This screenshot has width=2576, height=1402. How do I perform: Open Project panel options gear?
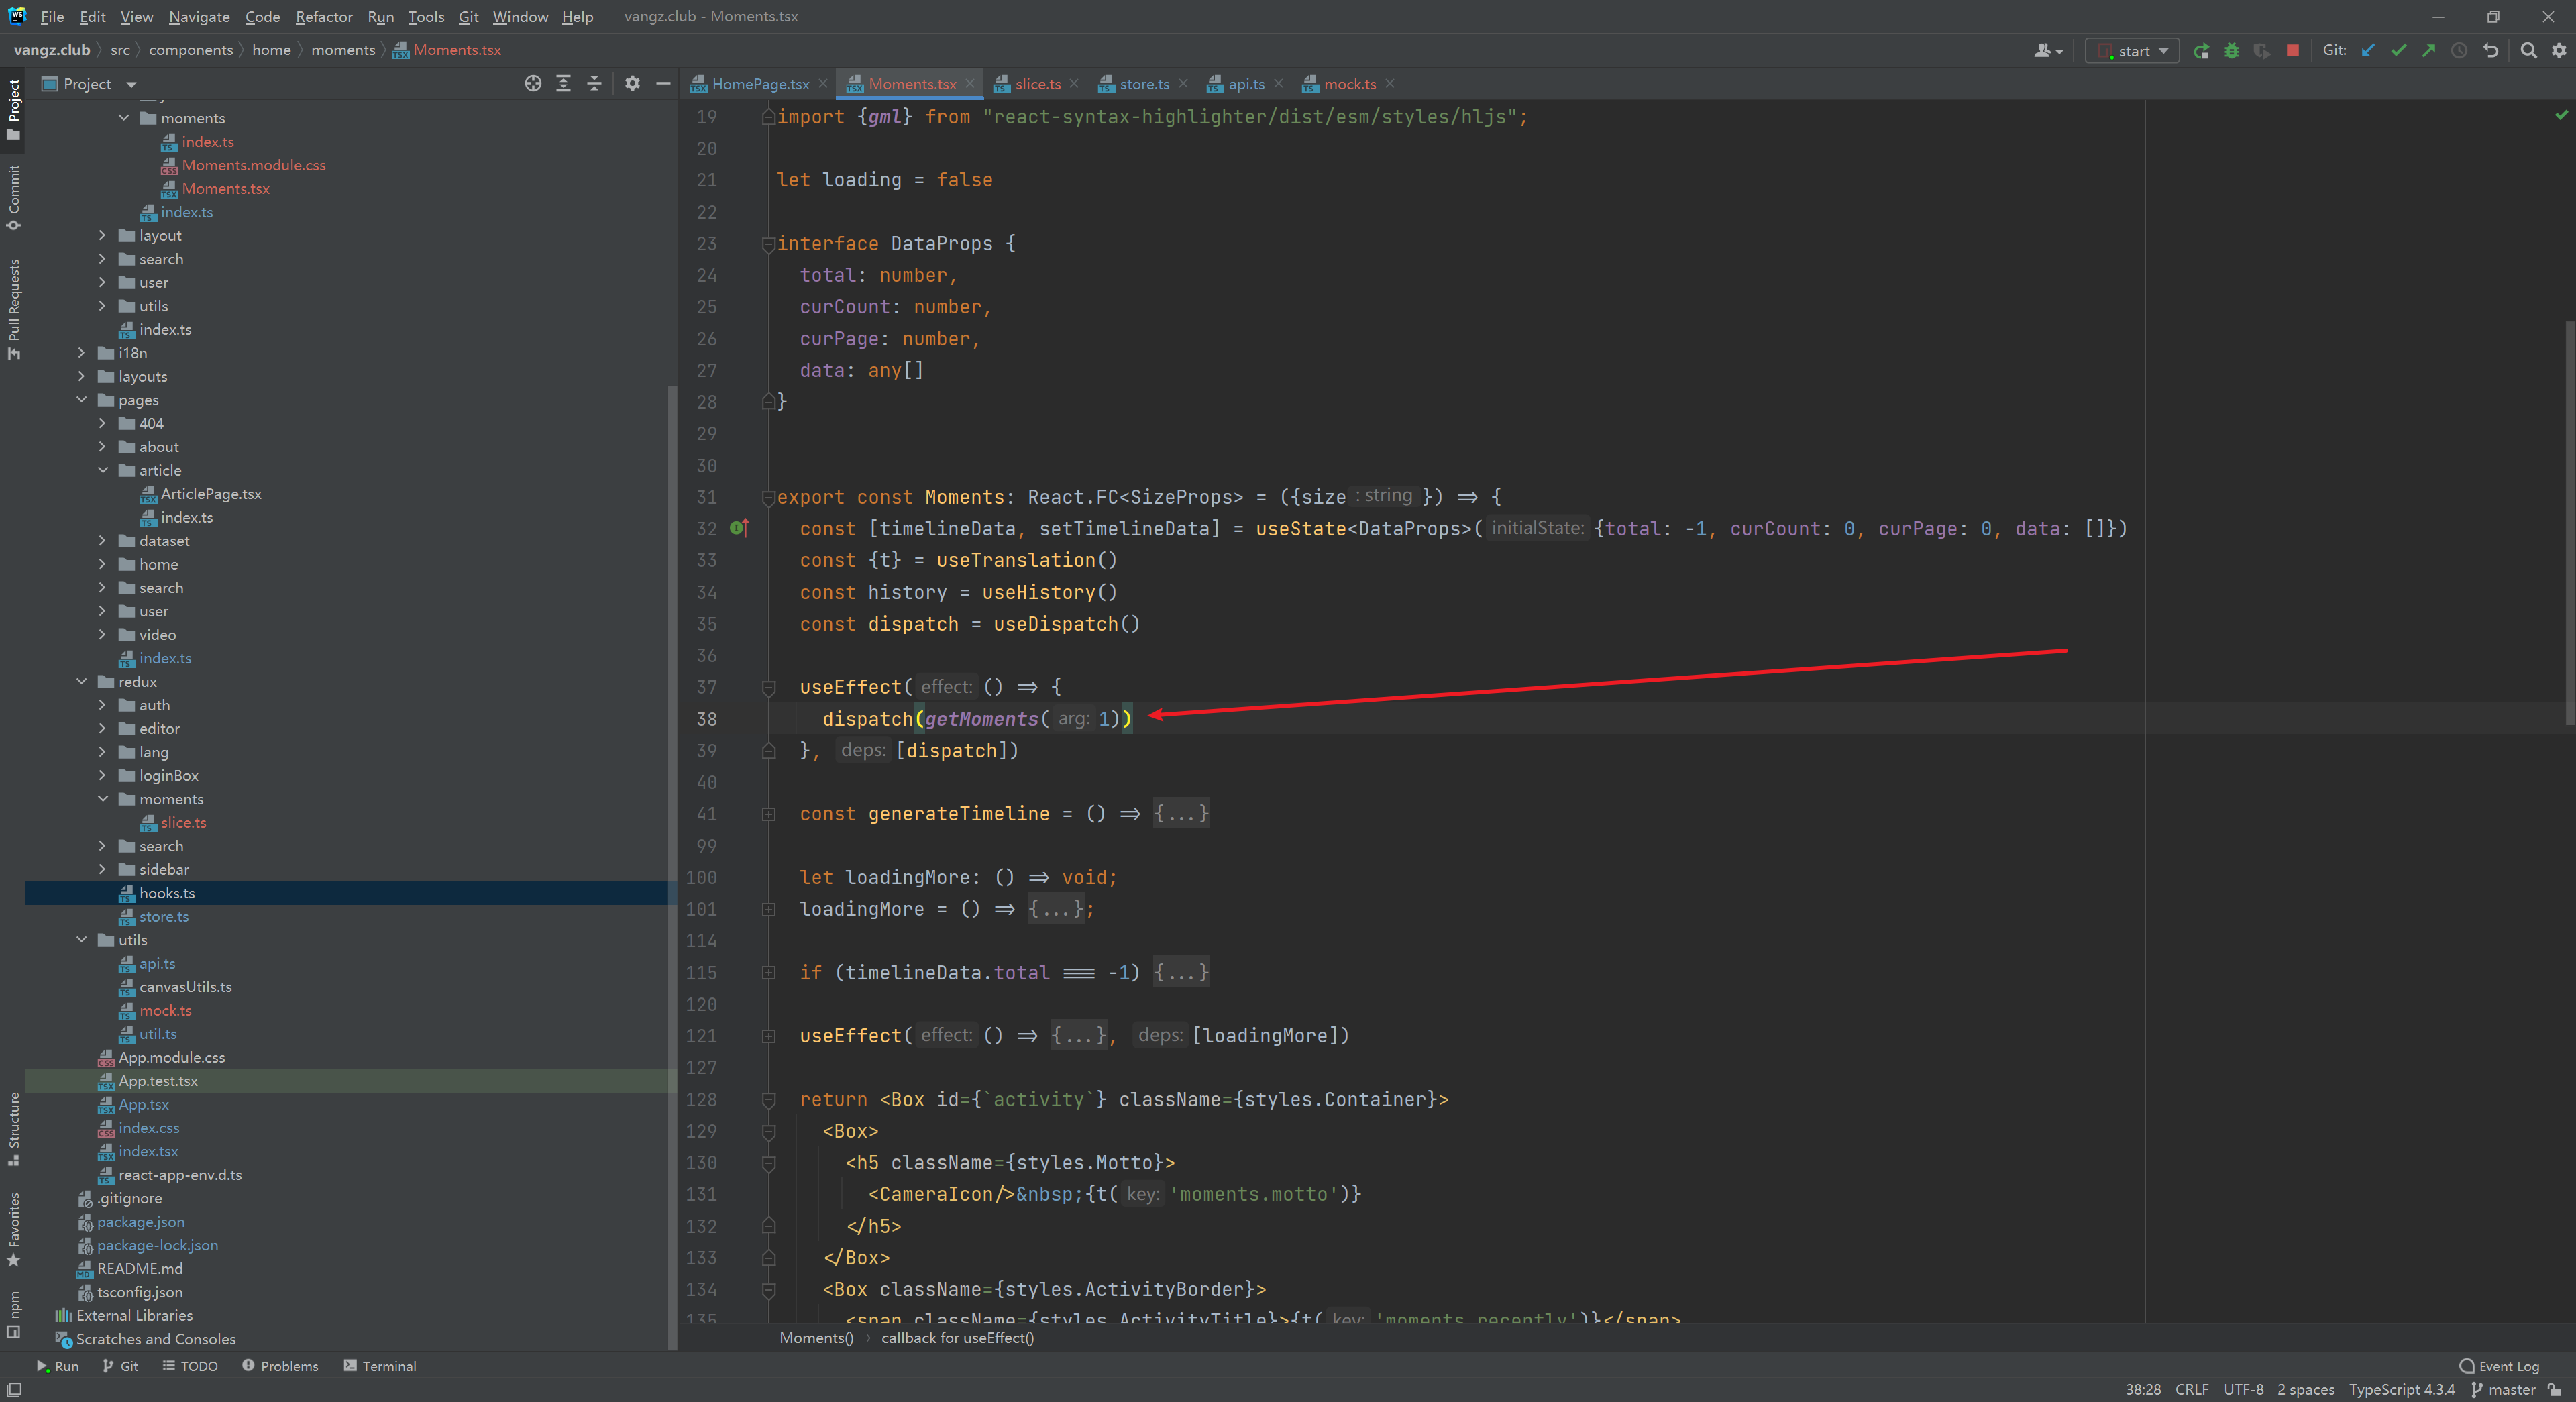pyautogui.click(x=632, y=84)
